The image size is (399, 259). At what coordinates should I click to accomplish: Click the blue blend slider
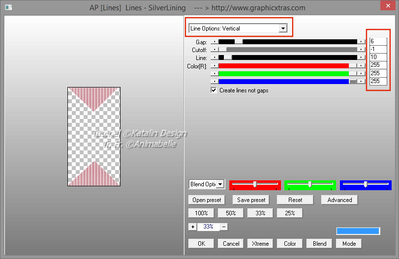[366, 185]
